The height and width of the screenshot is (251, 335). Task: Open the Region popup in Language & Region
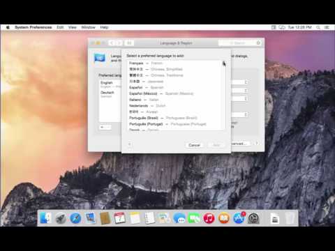pos(239,82)
